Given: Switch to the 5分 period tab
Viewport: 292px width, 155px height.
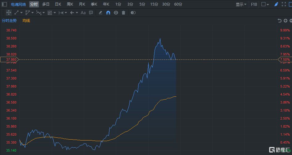Looking at the screenshot, I should tap(142, 4).
